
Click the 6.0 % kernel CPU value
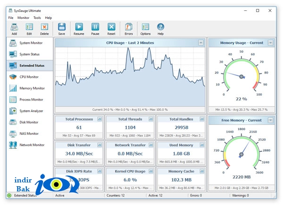click(x=130, y=180)
